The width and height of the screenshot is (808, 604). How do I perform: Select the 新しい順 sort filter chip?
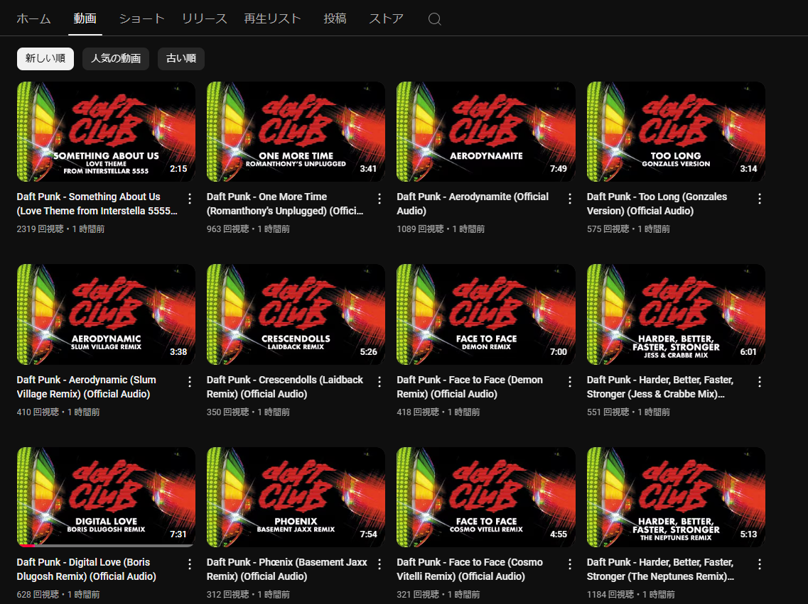[x=45, y=59]
